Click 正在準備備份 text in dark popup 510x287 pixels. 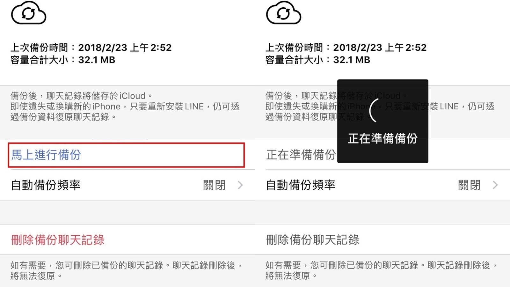click(x=382, y=138)
